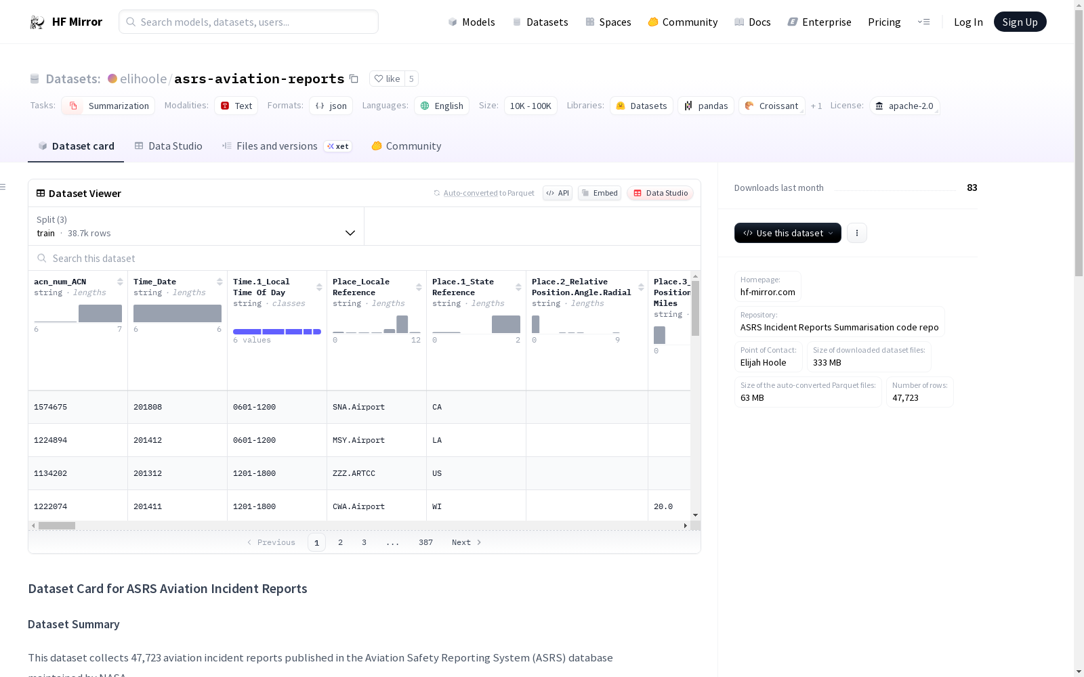Expand the Split train dropdown
The height and width of the screenshot is (677, 1084).
196,226
